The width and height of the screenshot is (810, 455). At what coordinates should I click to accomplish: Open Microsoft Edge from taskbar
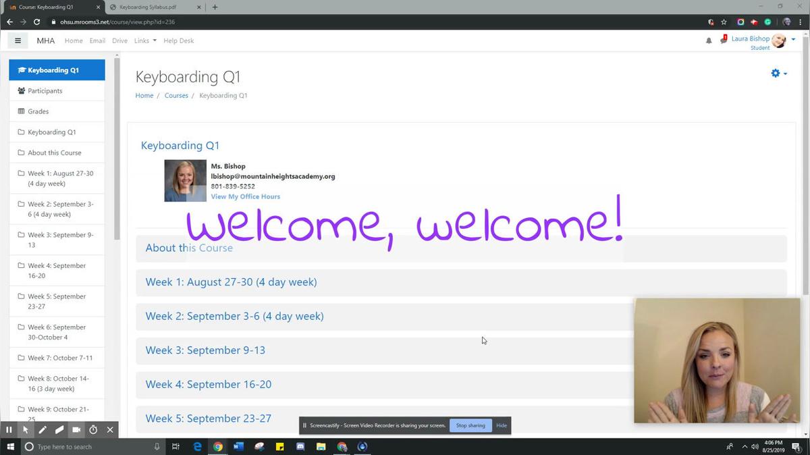click(x=197, y=446)
